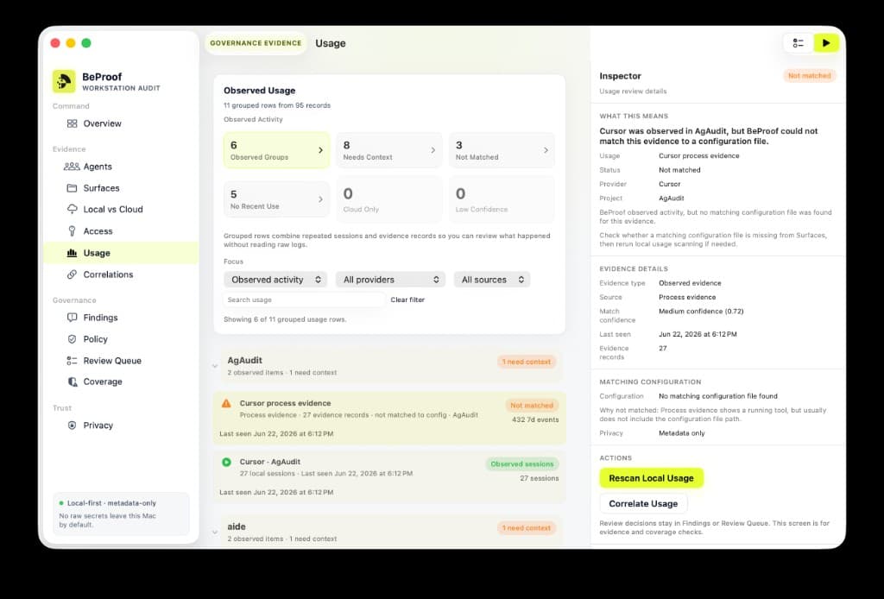This screenshot has height=599, width=884.
Task: Open the All sources dropdown
Action: coord(491,280)
